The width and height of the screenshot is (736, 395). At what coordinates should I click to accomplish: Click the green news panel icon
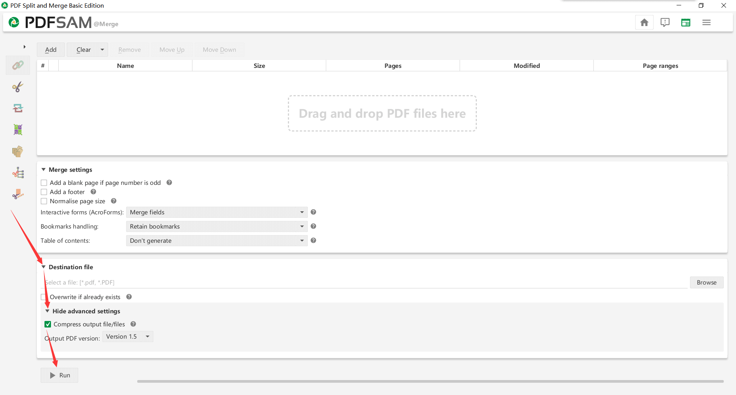tap(685, 23)
